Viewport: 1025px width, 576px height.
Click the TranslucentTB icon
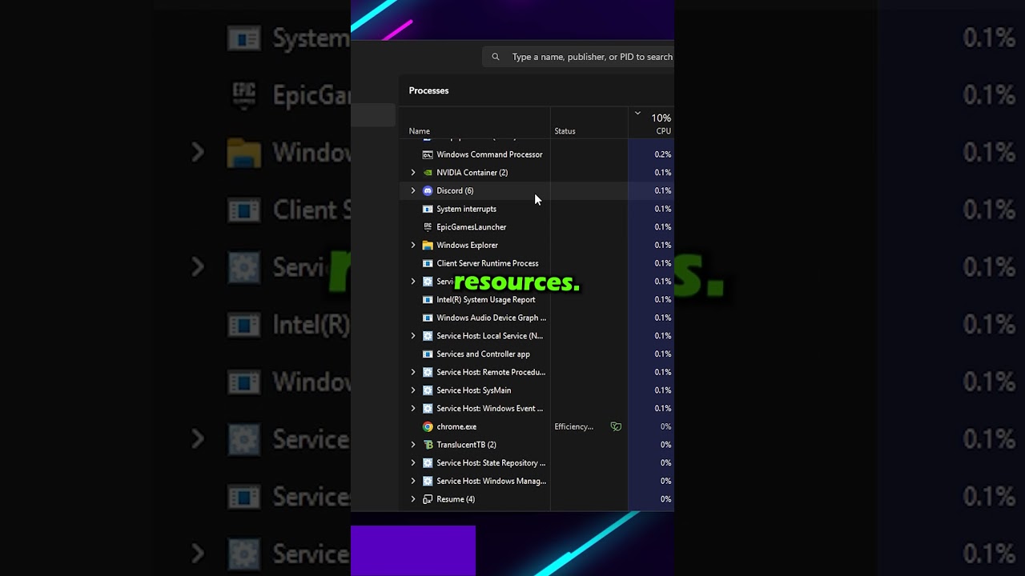[x=428, y=445]
